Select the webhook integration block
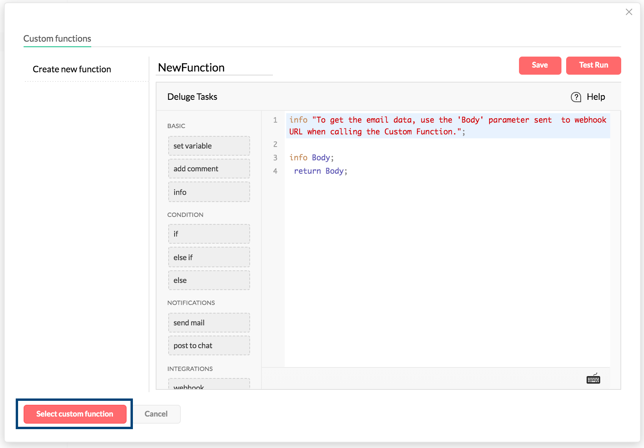The width and height of the screenshot is (644, 448). (x=209, y=385)
